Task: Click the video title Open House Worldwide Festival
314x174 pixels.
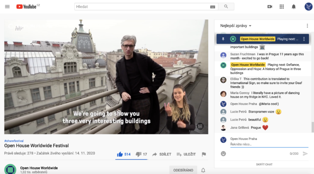Action: 36,146
